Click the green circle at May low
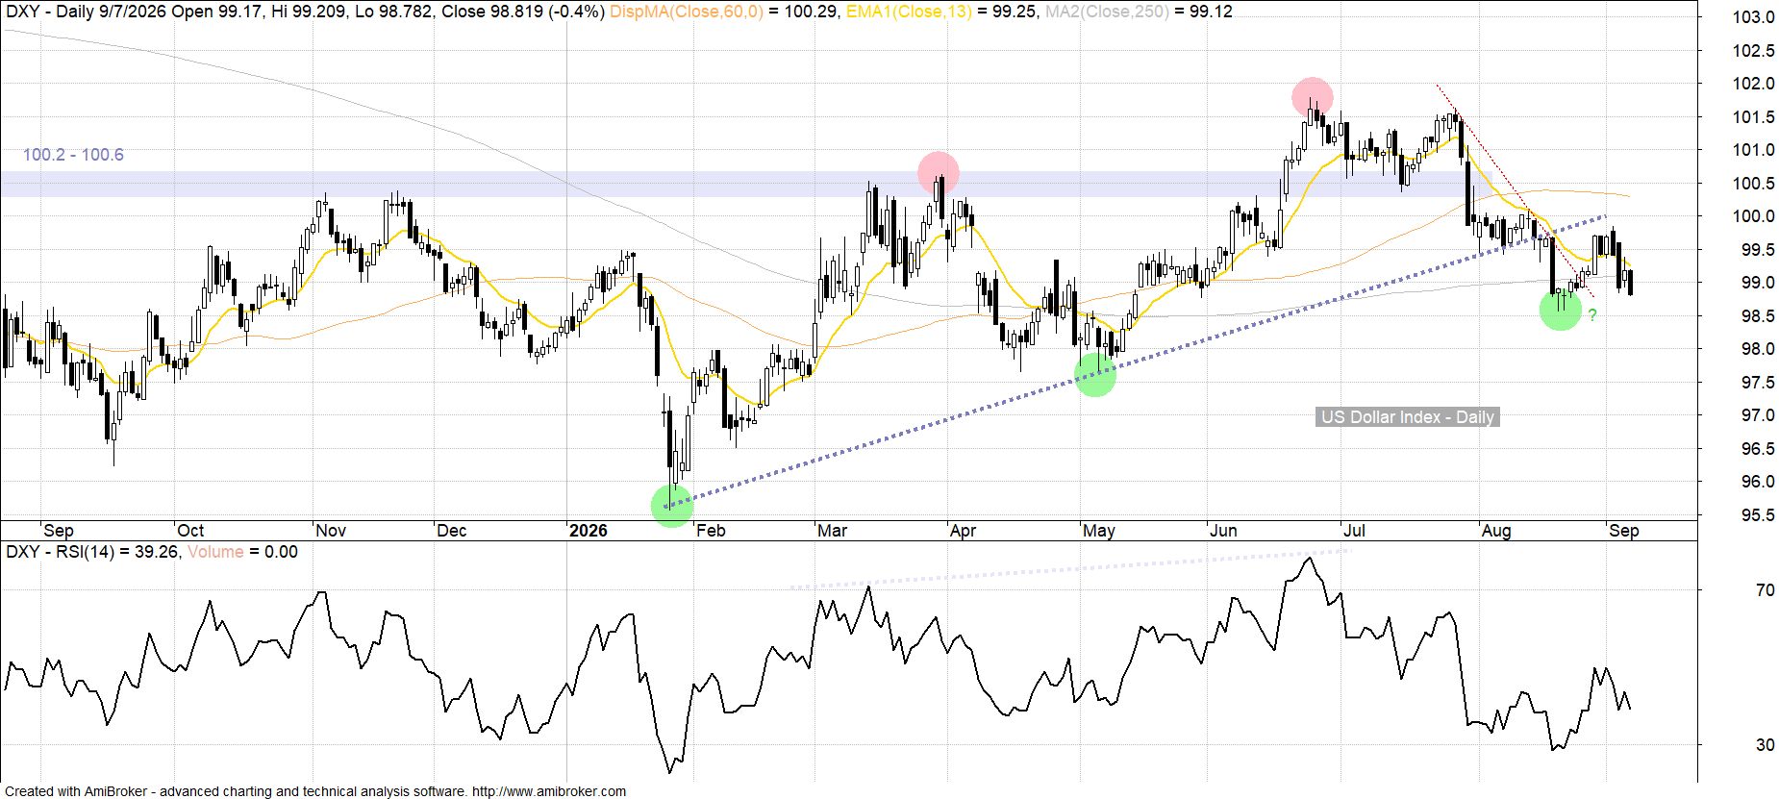This screenshot has width=1779, height=799. pyautogui.click(x=1095, y=375)
